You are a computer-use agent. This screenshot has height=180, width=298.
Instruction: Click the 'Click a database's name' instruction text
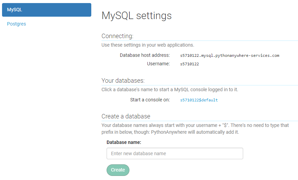[x=170, y=89]
